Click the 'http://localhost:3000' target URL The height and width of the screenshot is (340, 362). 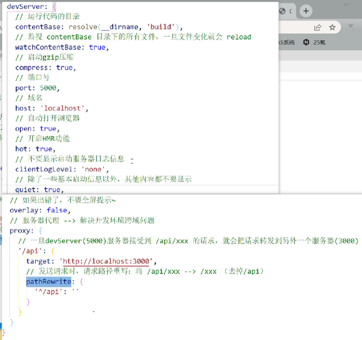[x=106, y=261]
